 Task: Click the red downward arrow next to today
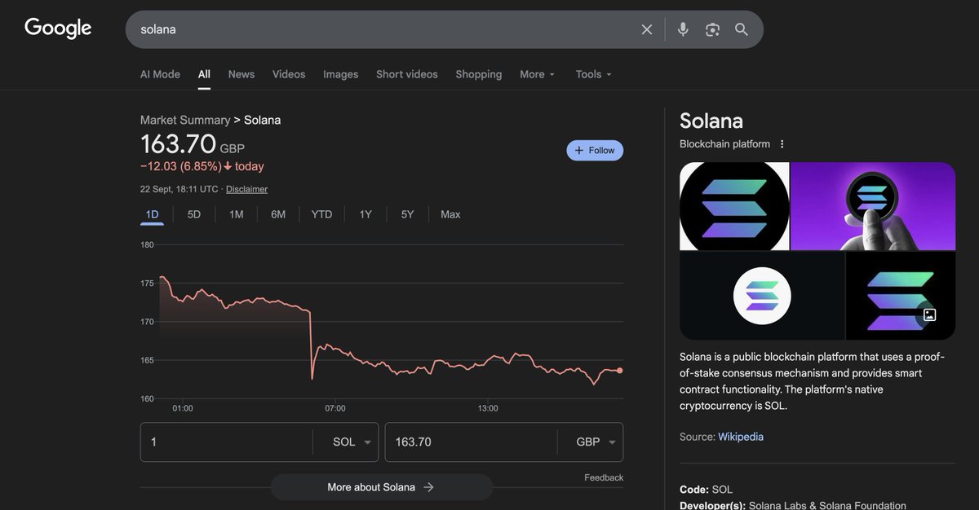pos(229,165)
